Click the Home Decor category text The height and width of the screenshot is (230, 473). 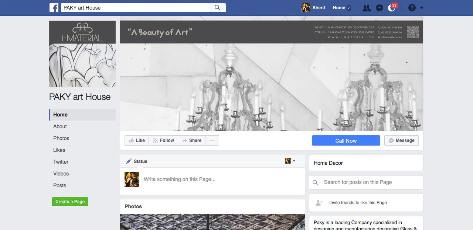click(x=328, y=163)
